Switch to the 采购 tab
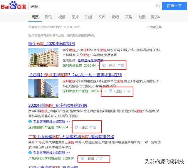The image size is (188, 168). (x=129, y=17)
